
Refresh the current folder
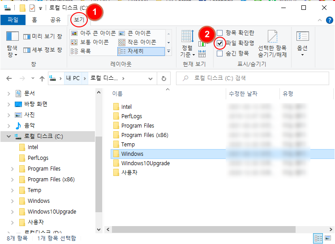point(164,79)
